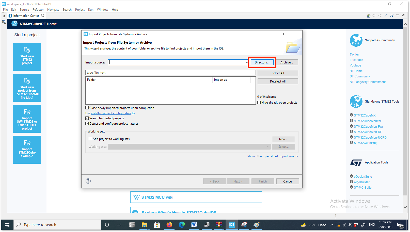
Task: Open Youtube link
Action: coord(355,65)
